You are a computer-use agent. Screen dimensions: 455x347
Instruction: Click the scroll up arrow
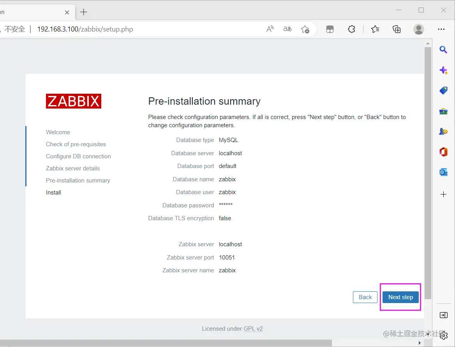[x=428, y=43]
